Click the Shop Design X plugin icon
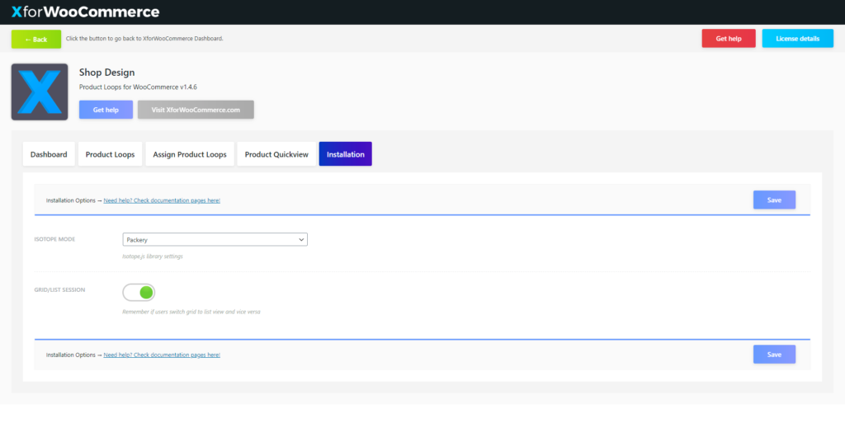Viewport: 845px width, 433px height. (x=40, y=92)
